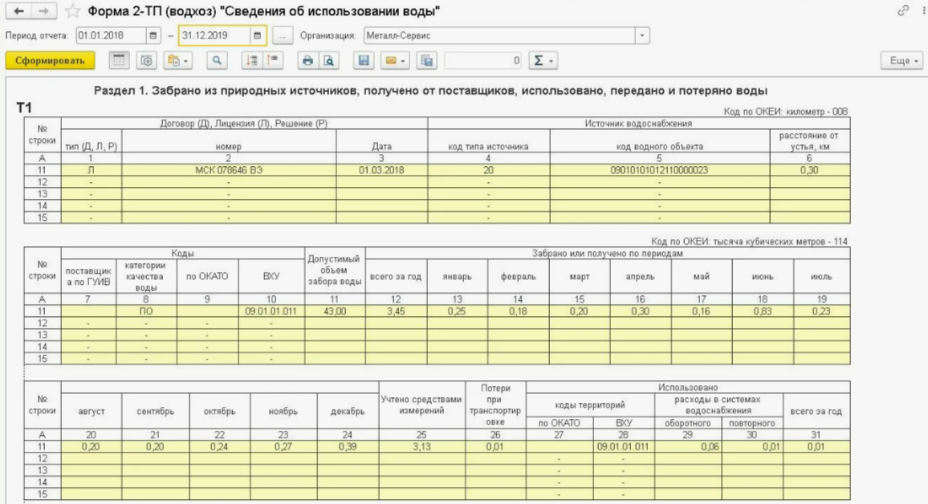Open the Sigma sum function dropdown

543,60
